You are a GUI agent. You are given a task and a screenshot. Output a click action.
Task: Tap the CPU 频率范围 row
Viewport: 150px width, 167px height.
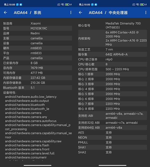112,69
